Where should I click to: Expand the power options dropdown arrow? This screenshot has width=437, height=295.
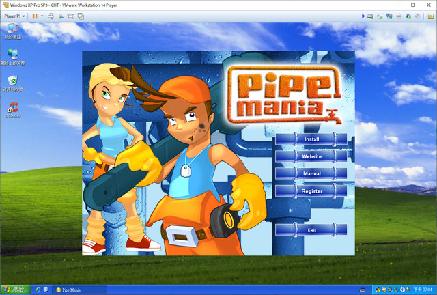pos(42,16)
